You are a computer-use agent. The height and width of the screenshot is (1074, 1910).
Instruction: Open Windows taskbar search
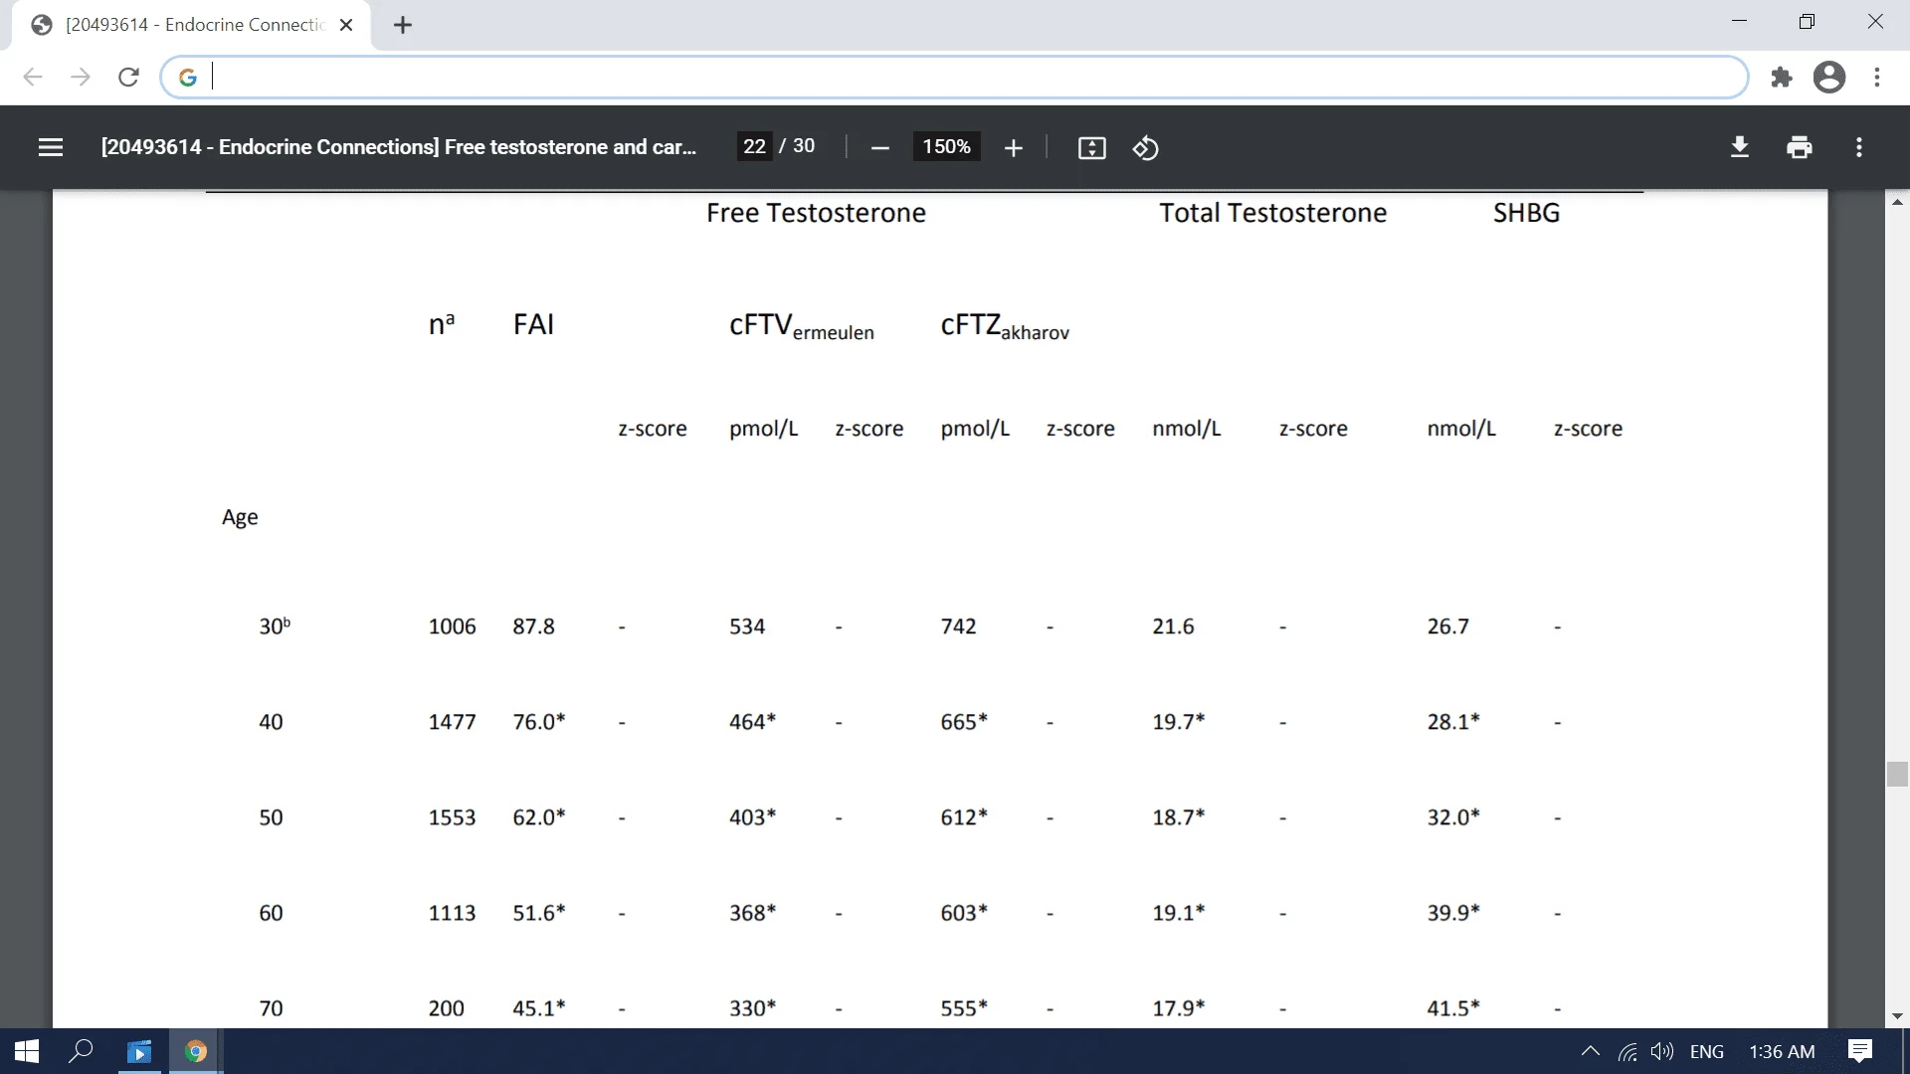(x=81, y=1051)
